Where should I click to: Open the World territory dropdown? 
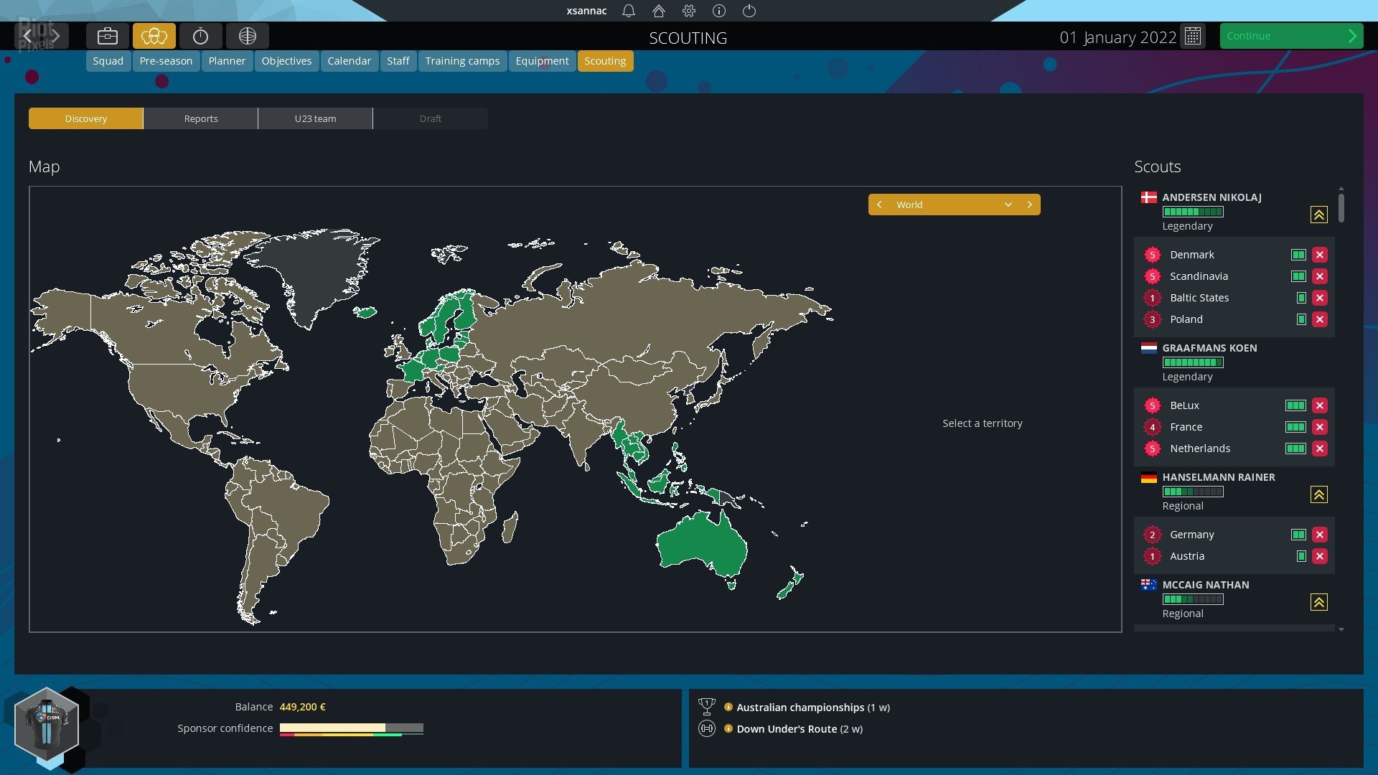tap(1008, 205)
